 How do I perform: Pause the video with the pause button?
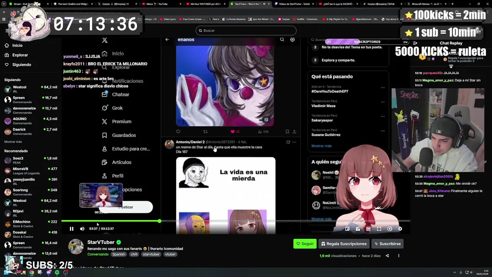pos(71,229)
